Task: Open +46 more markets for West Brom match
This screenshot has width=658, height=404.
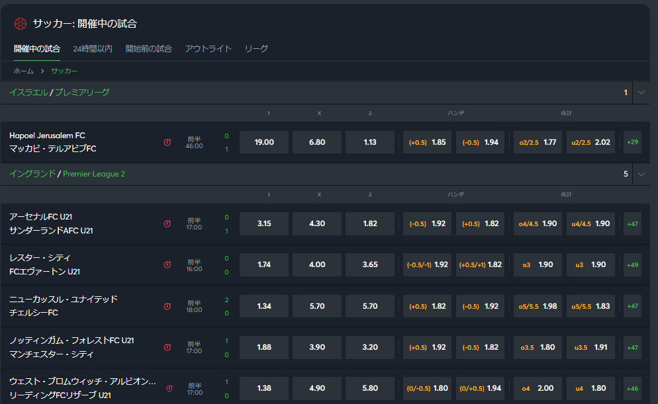Action: coord(632,388)
